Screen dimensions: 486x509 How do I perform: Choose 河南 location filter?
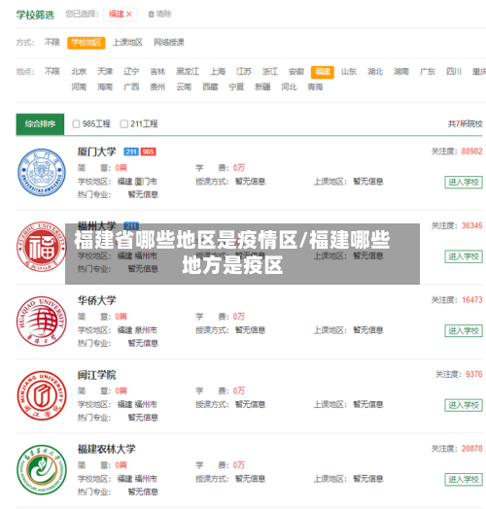(x=79, y=86)
